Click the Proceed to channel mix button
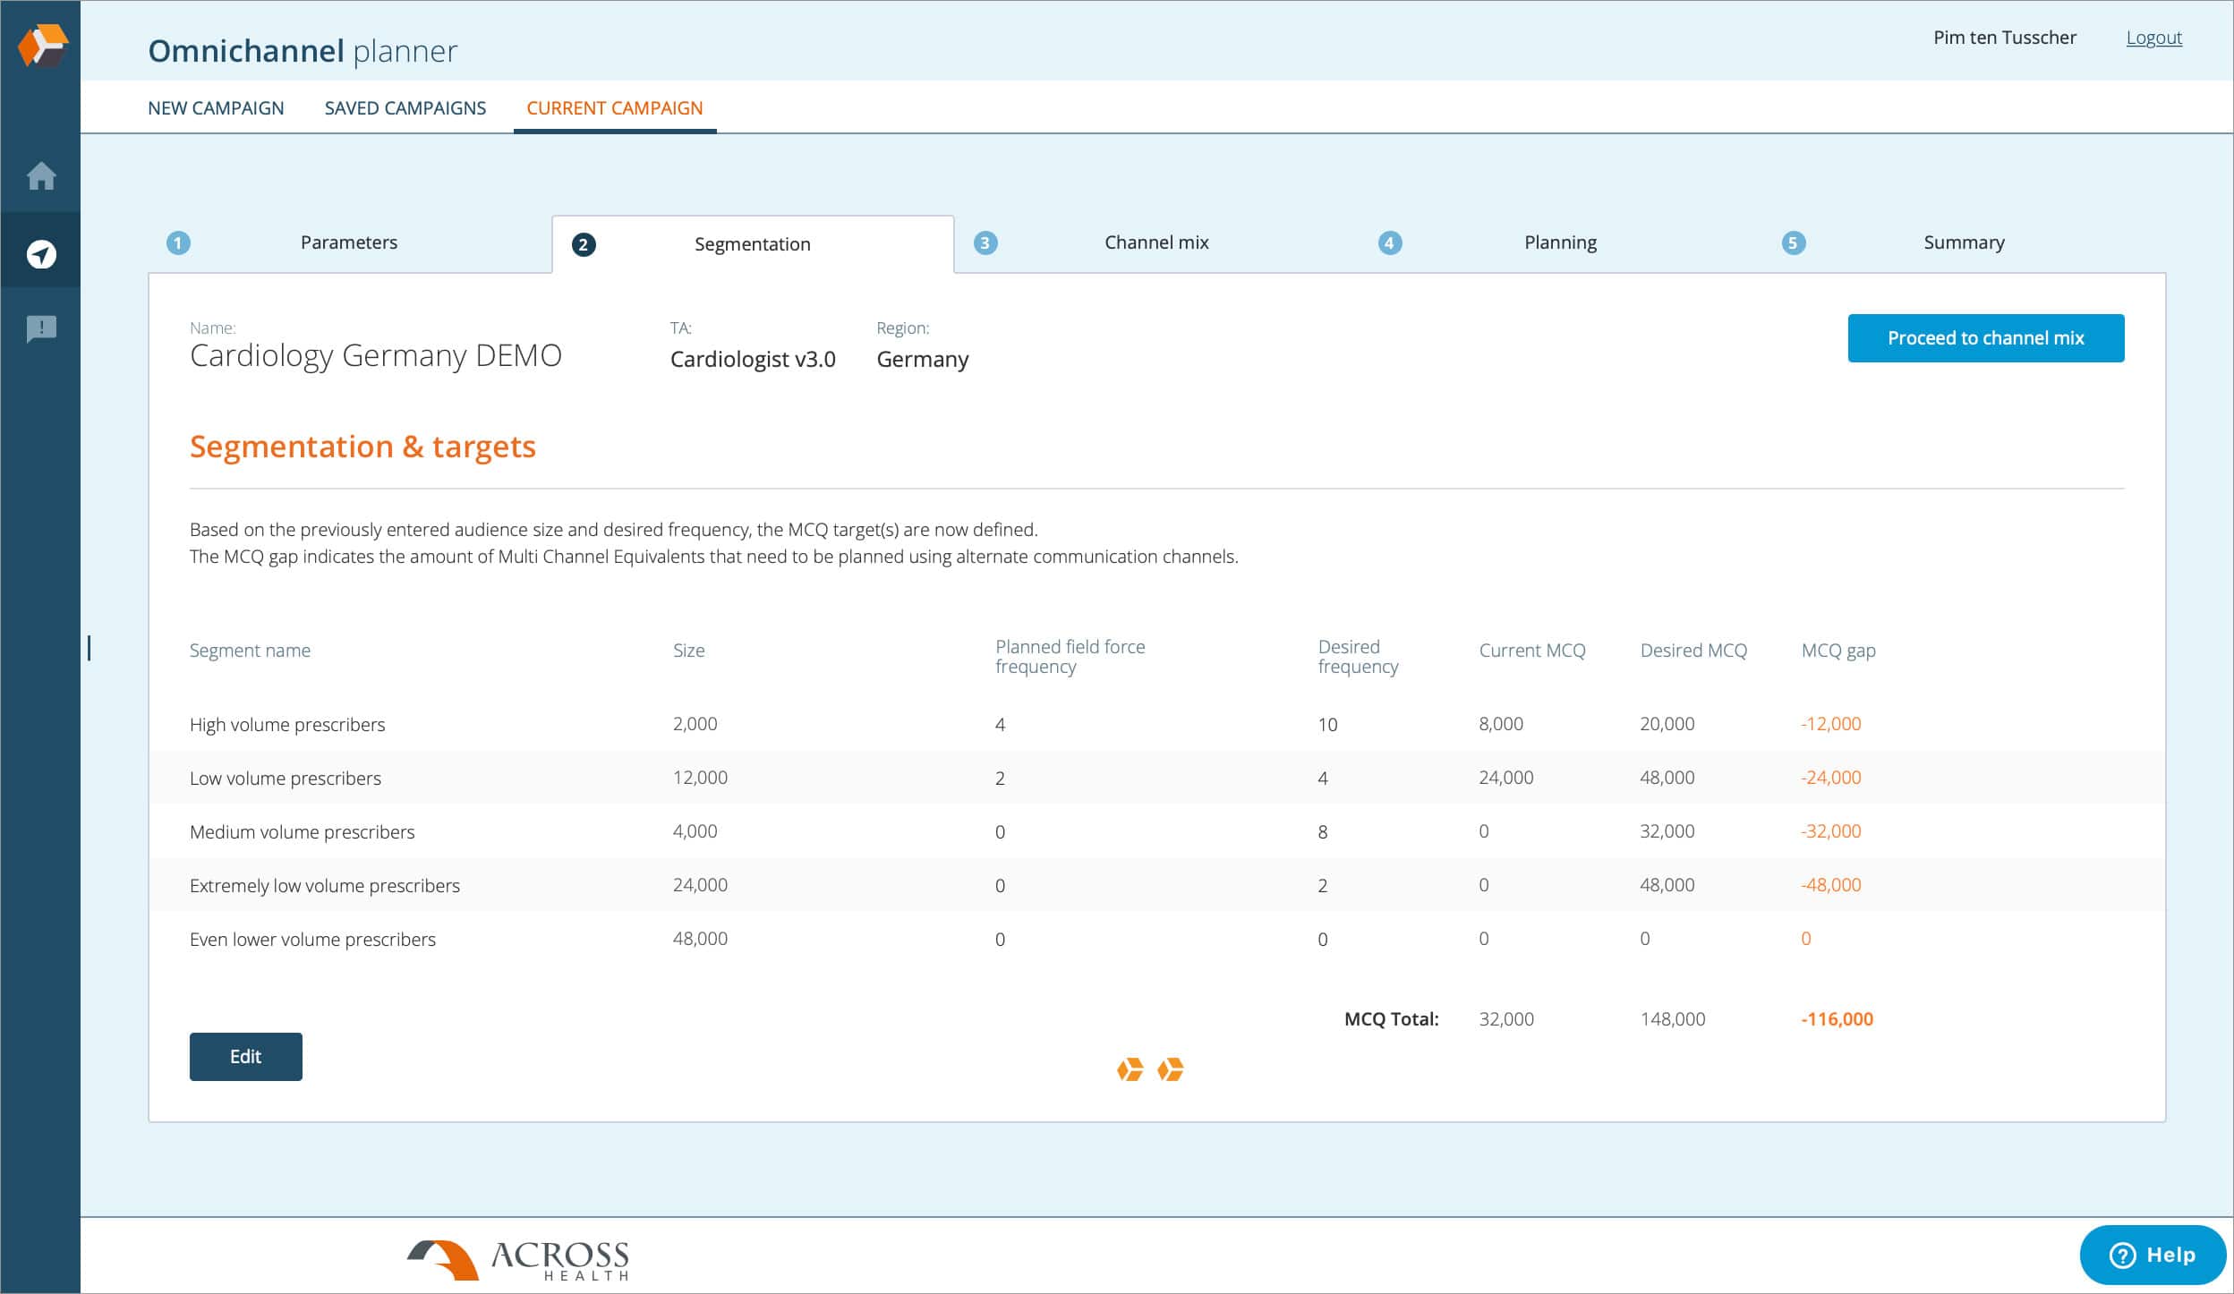 1985,338
